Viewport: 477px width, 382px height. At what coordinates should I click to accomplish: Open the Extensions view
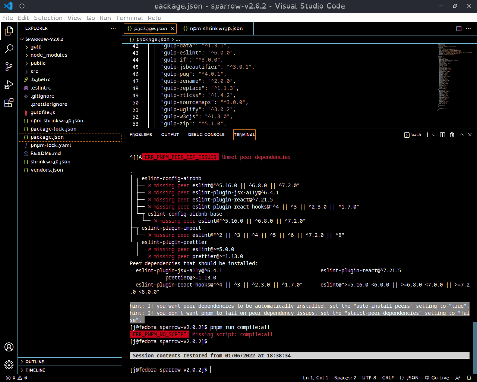click(x=9, y=103)
